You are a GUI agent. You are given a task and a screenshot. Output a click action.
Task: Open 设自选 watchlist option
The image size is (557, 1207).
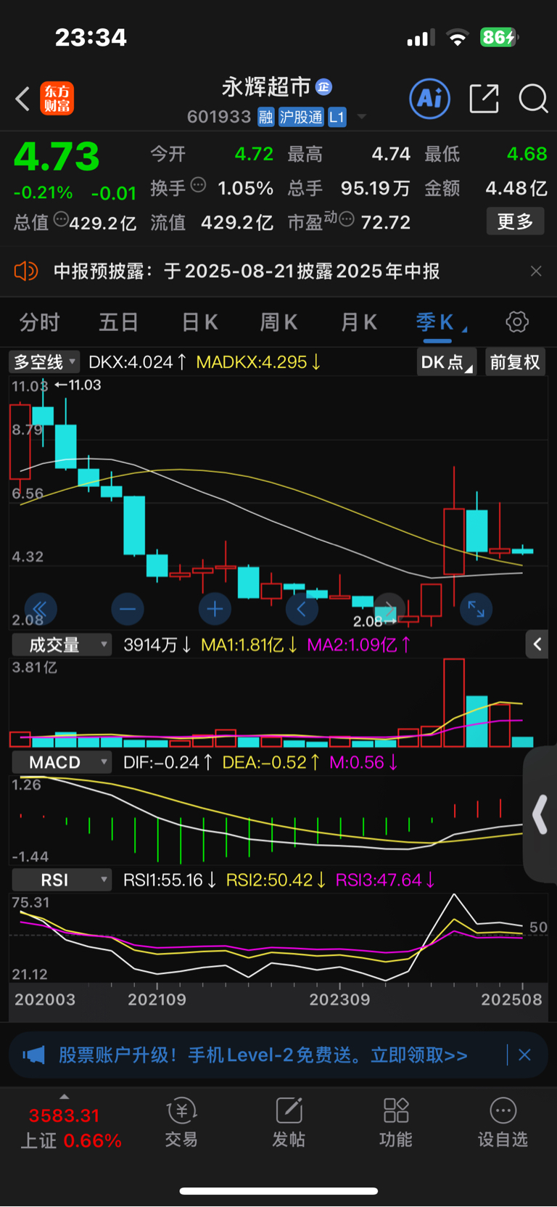503,1123
